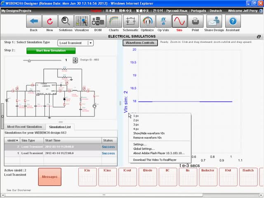Image resolution: width=264 pixels, height=198 pixels.
Task: Click the schematic zoom slider handle
Action: pos(29,61)
